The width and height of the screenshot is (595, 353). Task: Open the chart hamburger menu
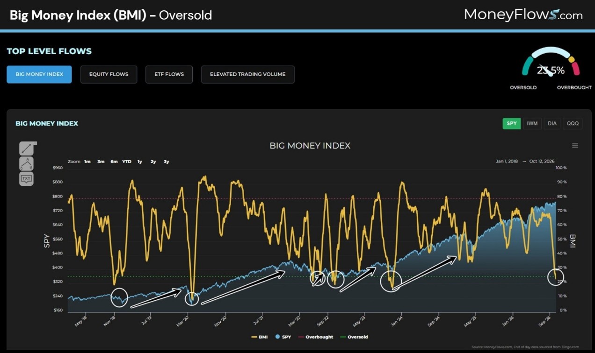pyautogui.click(x=575, y=146)
